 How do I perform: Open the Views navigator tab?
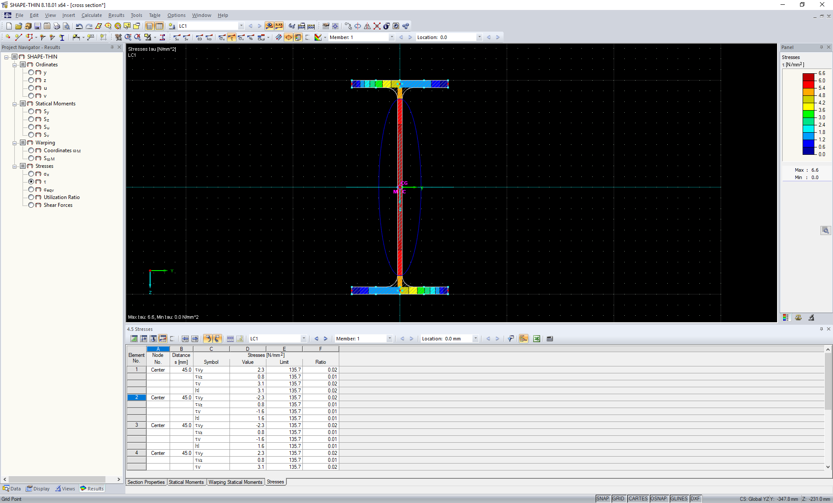(65, 489)
